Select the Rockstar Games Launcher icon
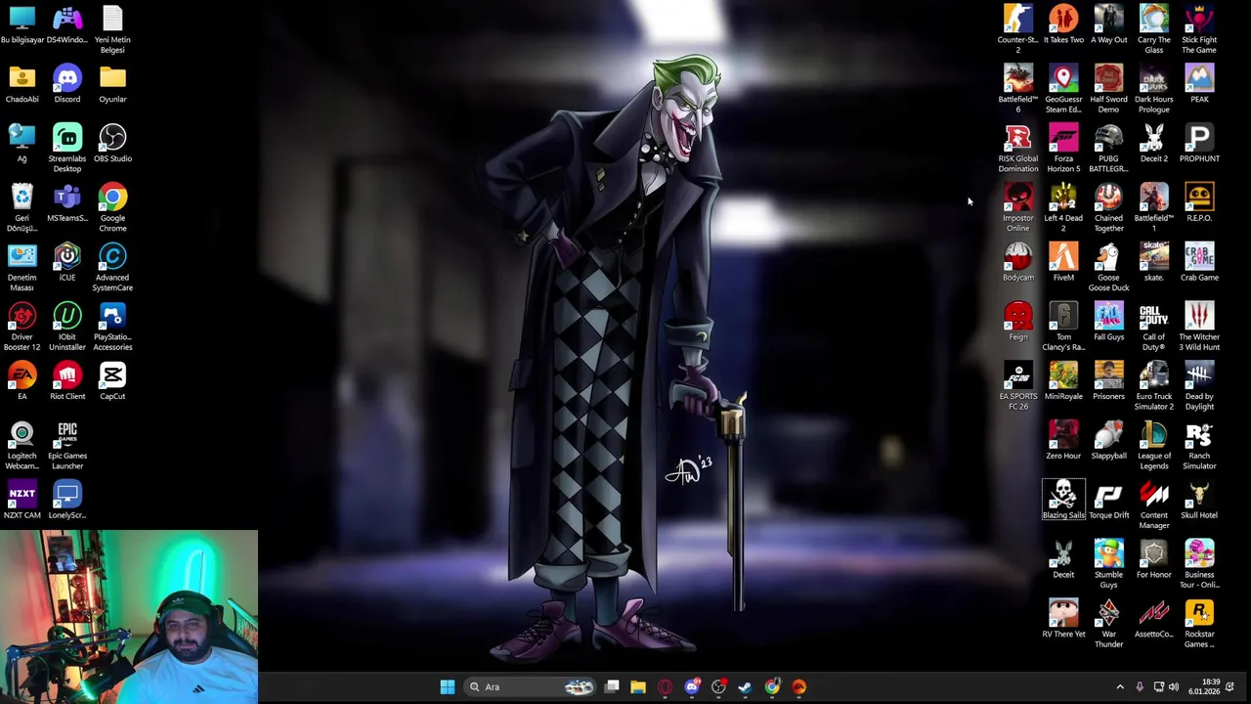Image resolution: width=1251 pixels, height=704 pixels. click(1199, 624)
